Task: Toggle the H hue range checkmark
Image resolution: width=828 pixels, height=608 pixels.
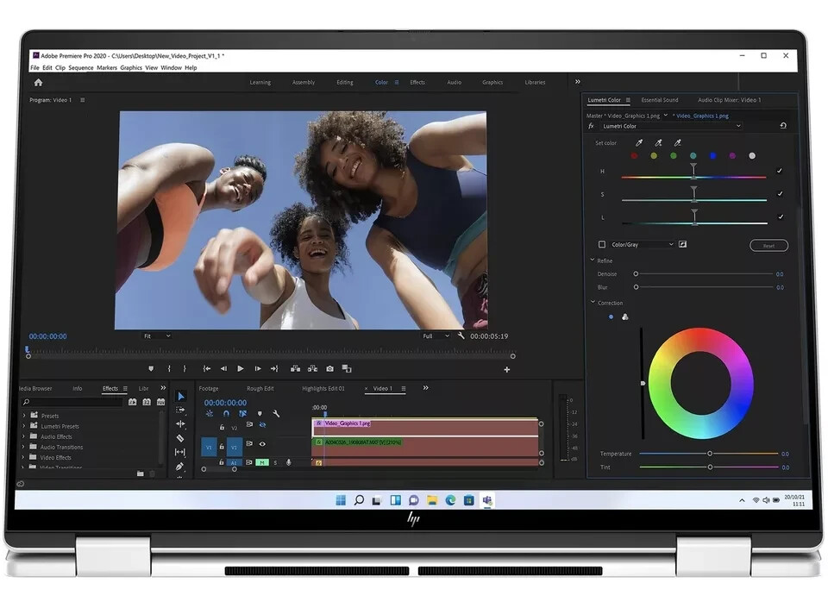Action: [780, 171]
